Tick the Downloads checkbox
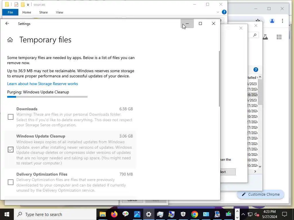This screenshot has width=294, height=220. (x=11, y=117)
